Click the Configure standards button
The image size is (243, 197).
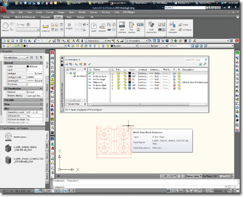(185, 30)
